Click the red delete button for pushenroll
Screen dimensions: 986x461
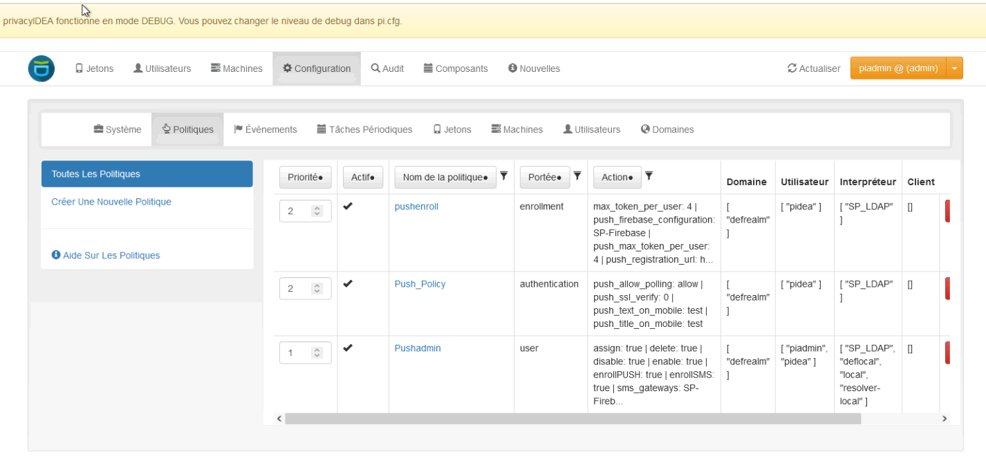coord(947,210)
